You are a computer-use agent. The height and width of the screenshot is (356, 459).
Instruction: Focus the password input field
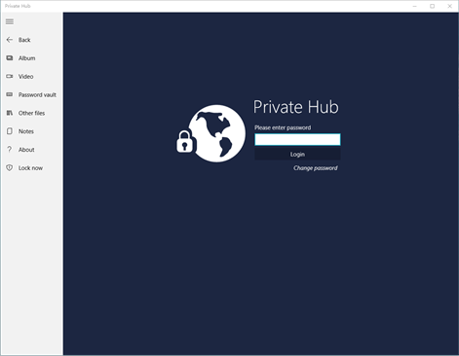[x=297, y=139]
